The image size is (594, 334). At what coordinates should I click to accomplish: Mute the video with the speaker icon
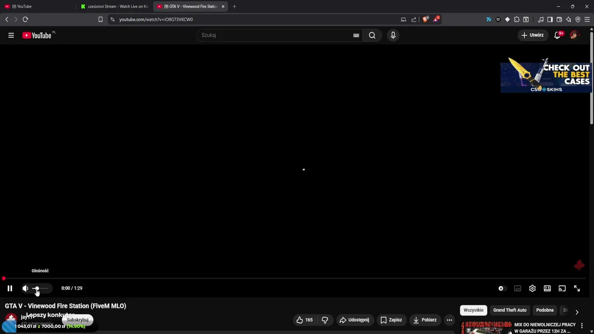pos(26,288)
